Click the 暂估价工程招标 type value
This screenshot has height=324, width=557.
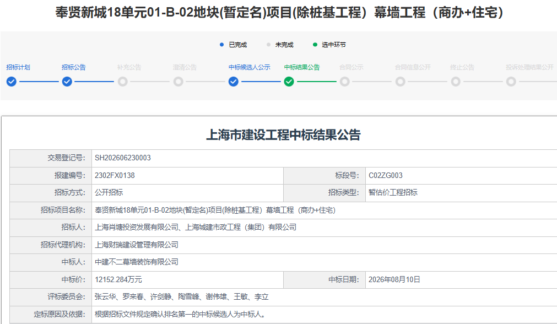(x=393, y=192)
